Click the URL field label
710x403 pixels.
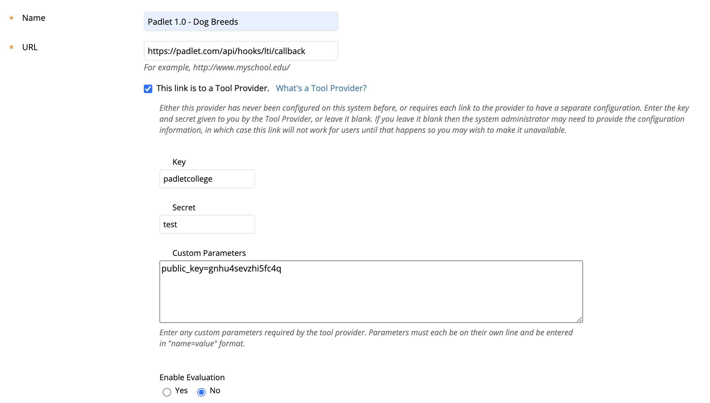30,47
